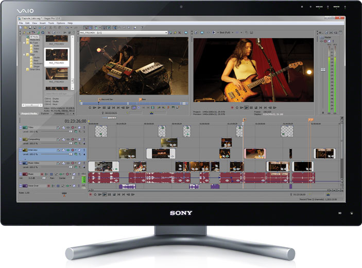Viewport: 362px width, 268px height.
Task: Pause playback in the trimmer transport
Action: (104, 108)
